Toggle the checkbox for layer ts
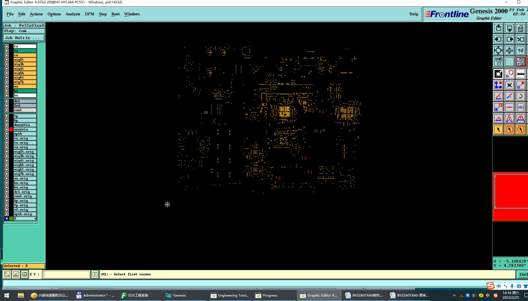 (7, 51)
